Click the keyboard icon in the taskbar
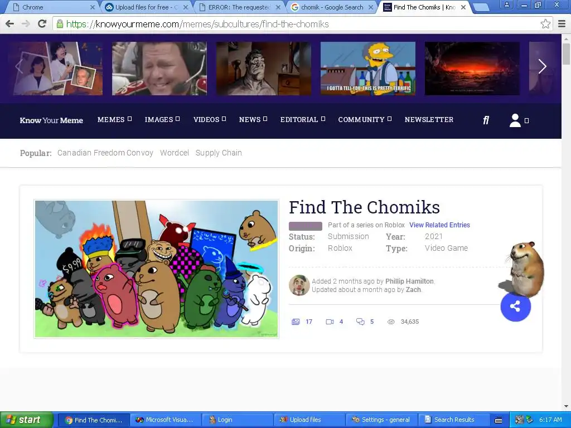571x428 pixels. tap(499, 420)
